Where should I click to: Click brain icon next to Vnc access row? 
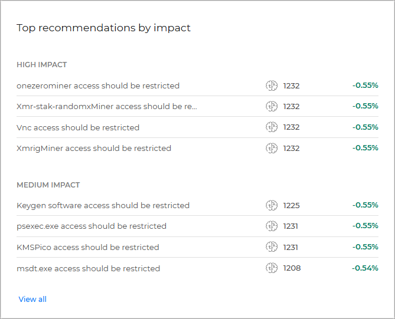click(272, 127)
